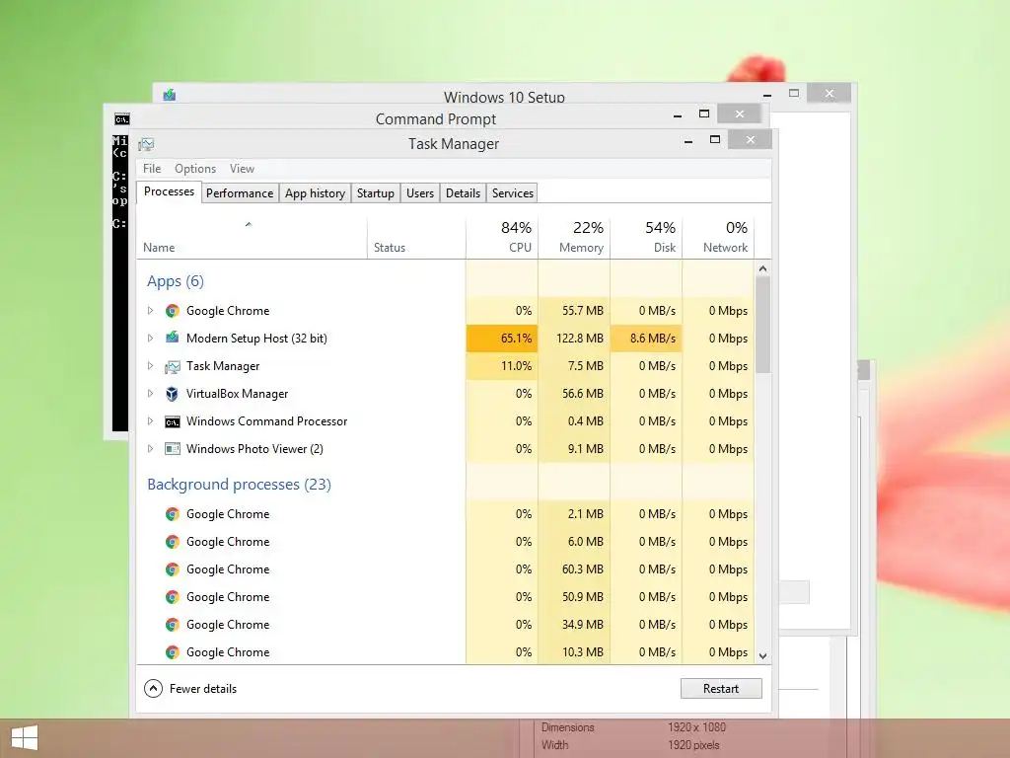Click the 11.0% CPU cell of Task Manager
The width and height of the screenshot is (1010, 758).
pyautogui.click(x=502, y=365)
